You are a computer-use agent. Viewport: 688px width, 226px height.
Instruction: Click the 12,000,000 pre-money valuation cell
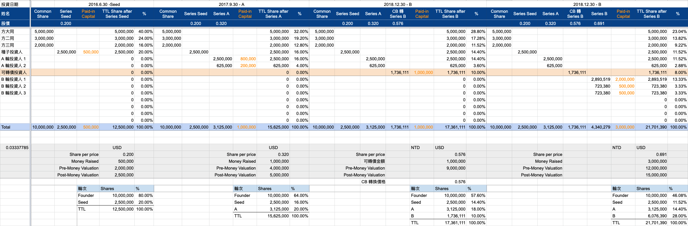tap(651, 168)
